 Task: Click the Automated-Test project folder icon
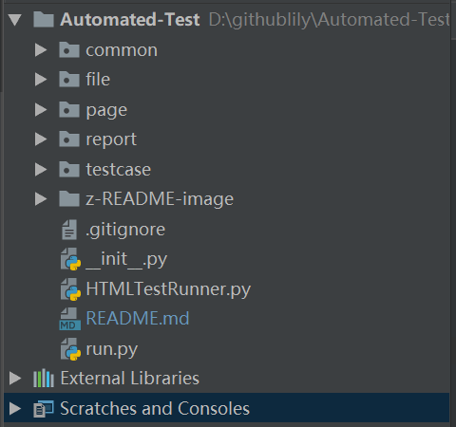point(44,19)
